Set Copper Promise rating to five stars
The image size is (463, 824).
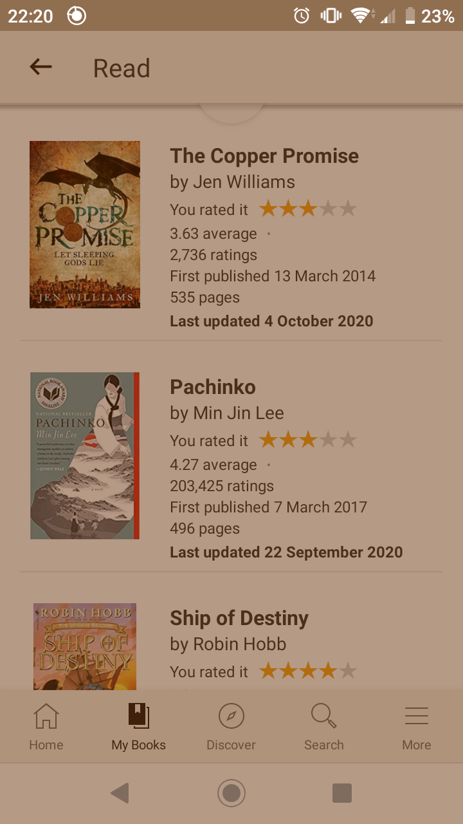coord(348,209)
